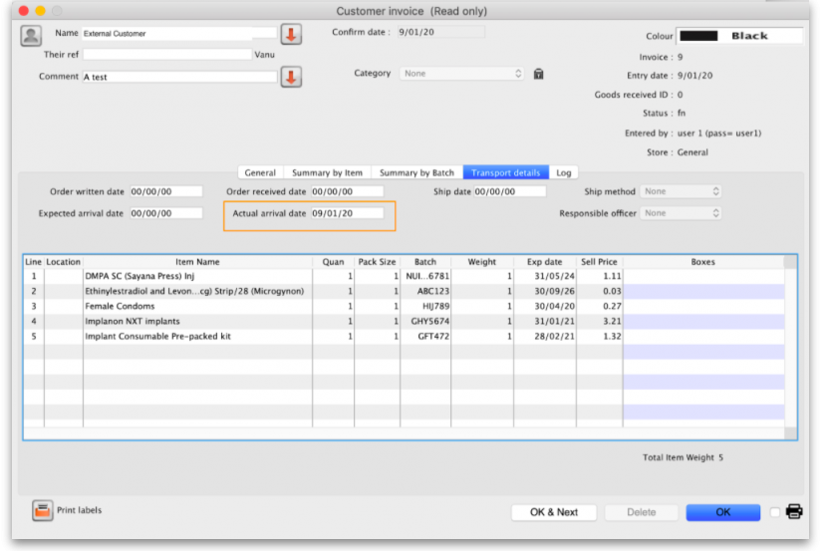821x551 pixels.
Task: Select the Log tab
Action: [x=563, y=173]
